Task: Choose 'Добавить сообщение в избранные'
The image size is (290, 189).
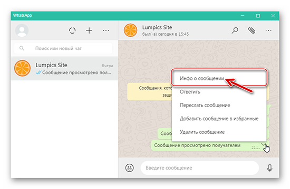Action: click(x=219, y=119)
